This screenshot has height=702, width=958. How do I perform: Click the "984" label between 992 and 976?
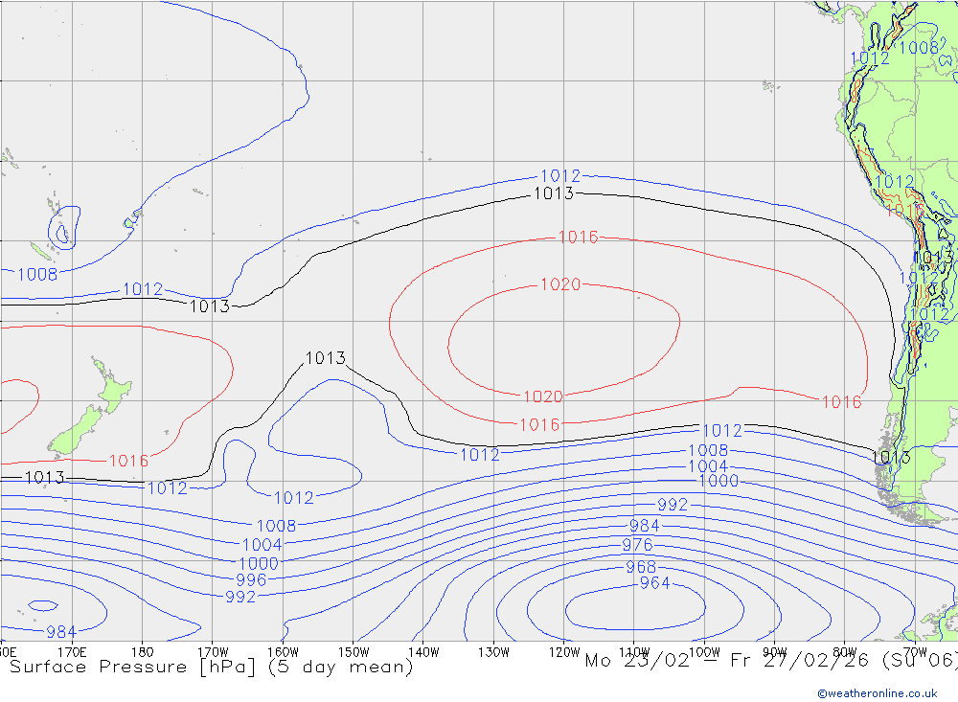(645, 526)
